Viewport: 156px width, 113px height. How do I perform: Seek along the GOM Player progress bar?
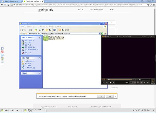120,79
